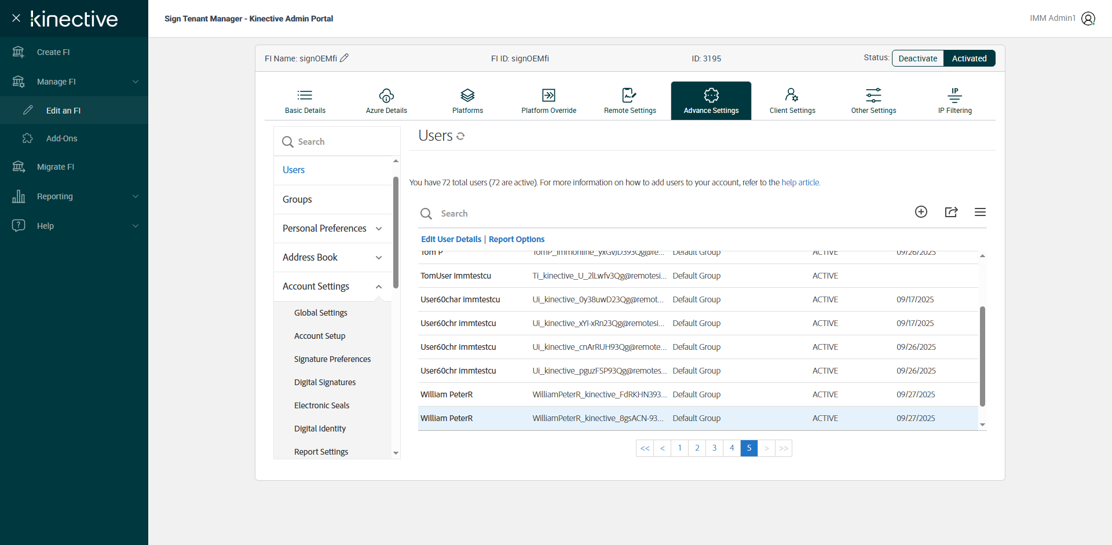Switch to the Client Settings tab
The height and width of the screenshot is (545, 1112).
(x=792, y=101)
